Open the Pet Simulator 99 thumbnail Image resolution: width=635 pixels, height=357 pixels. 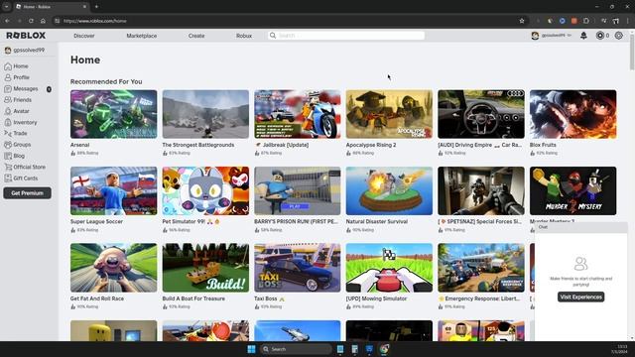tap(205, 190)
